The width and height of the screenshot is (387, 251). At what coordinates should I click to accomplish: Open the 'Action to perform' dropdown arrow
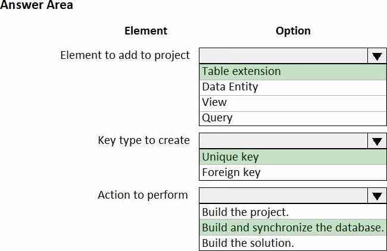pos(376,196)
